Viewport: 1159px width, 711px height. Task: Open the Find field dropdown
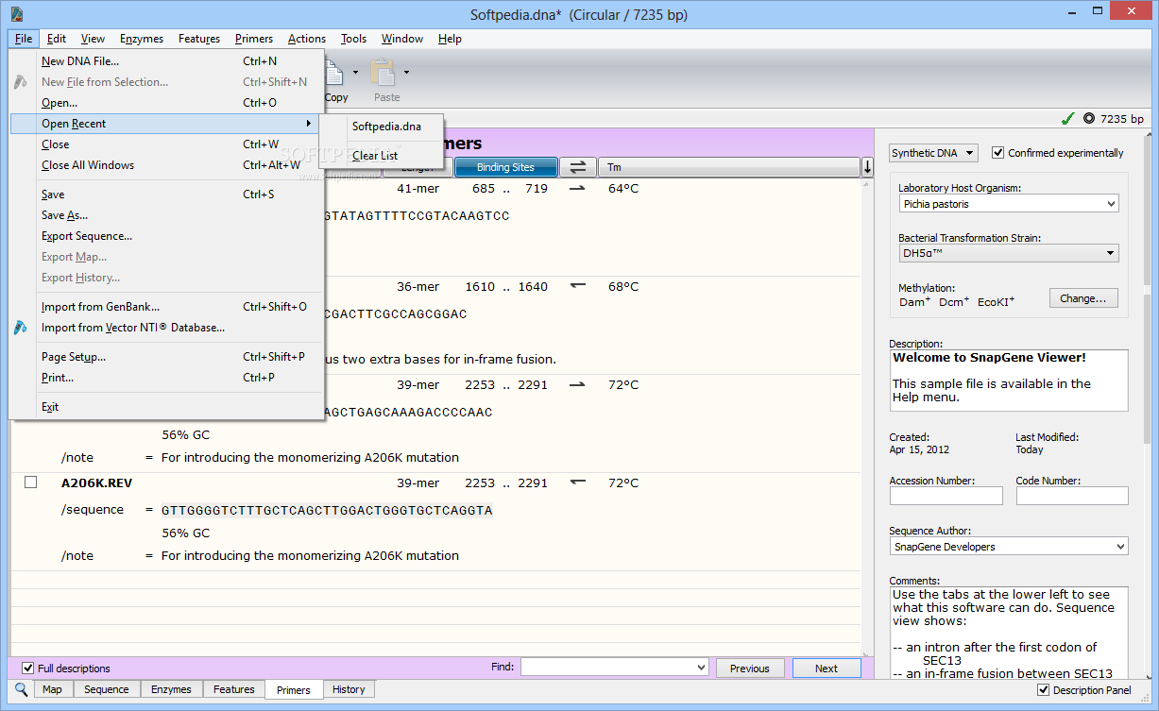(x=701, y=668)
